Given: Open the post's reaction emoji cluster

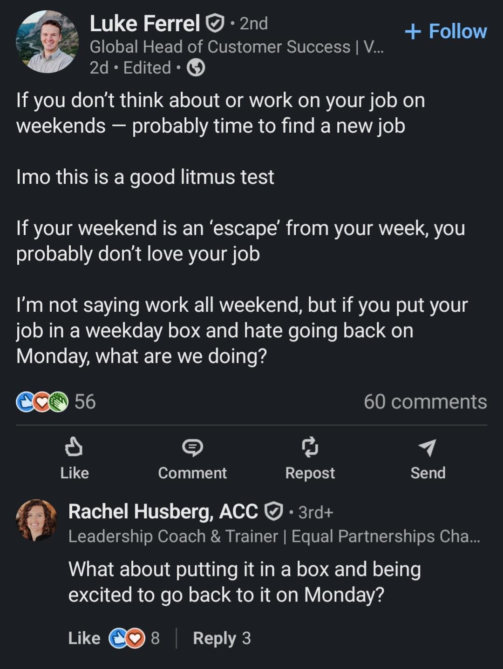Looking at the screenshot, I should tap(42, 402).
